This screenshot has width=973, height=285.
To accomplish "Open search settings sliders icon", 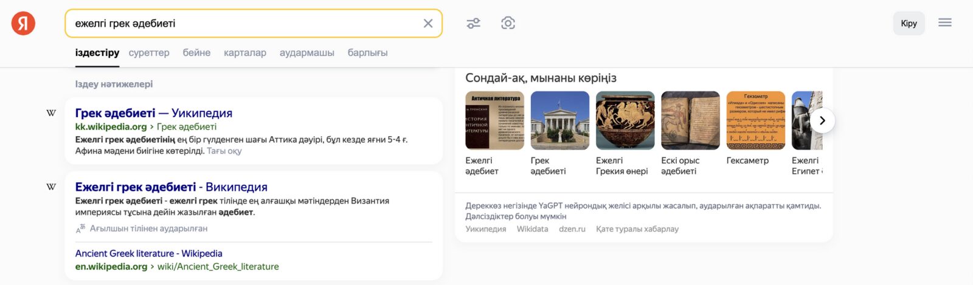I will 473,23.
